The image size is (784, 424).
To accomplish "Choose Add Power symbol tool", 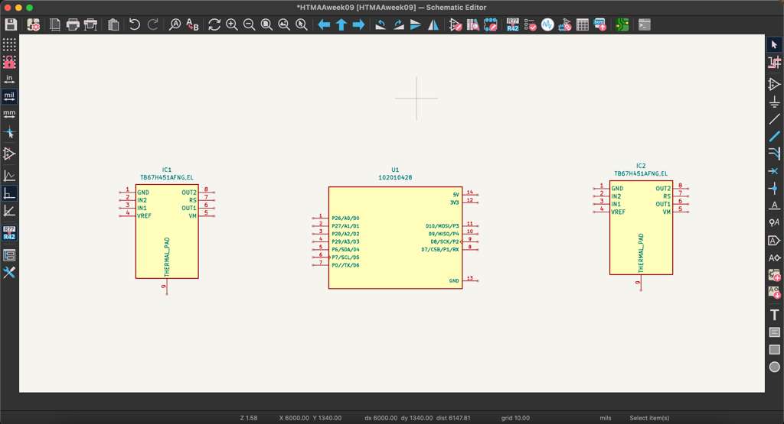I will [x=774, y=102].
